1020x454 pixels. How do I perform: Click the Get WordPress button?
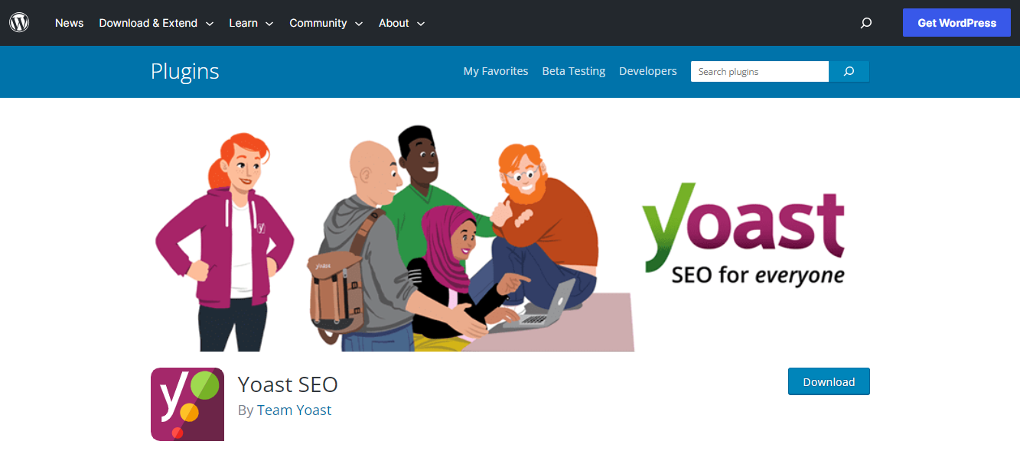[956, 23]
